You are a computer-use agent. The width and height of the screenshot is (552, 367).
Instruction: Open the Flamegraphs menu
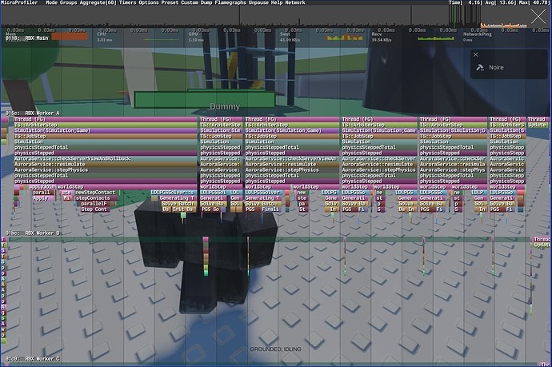coord(230,2)
